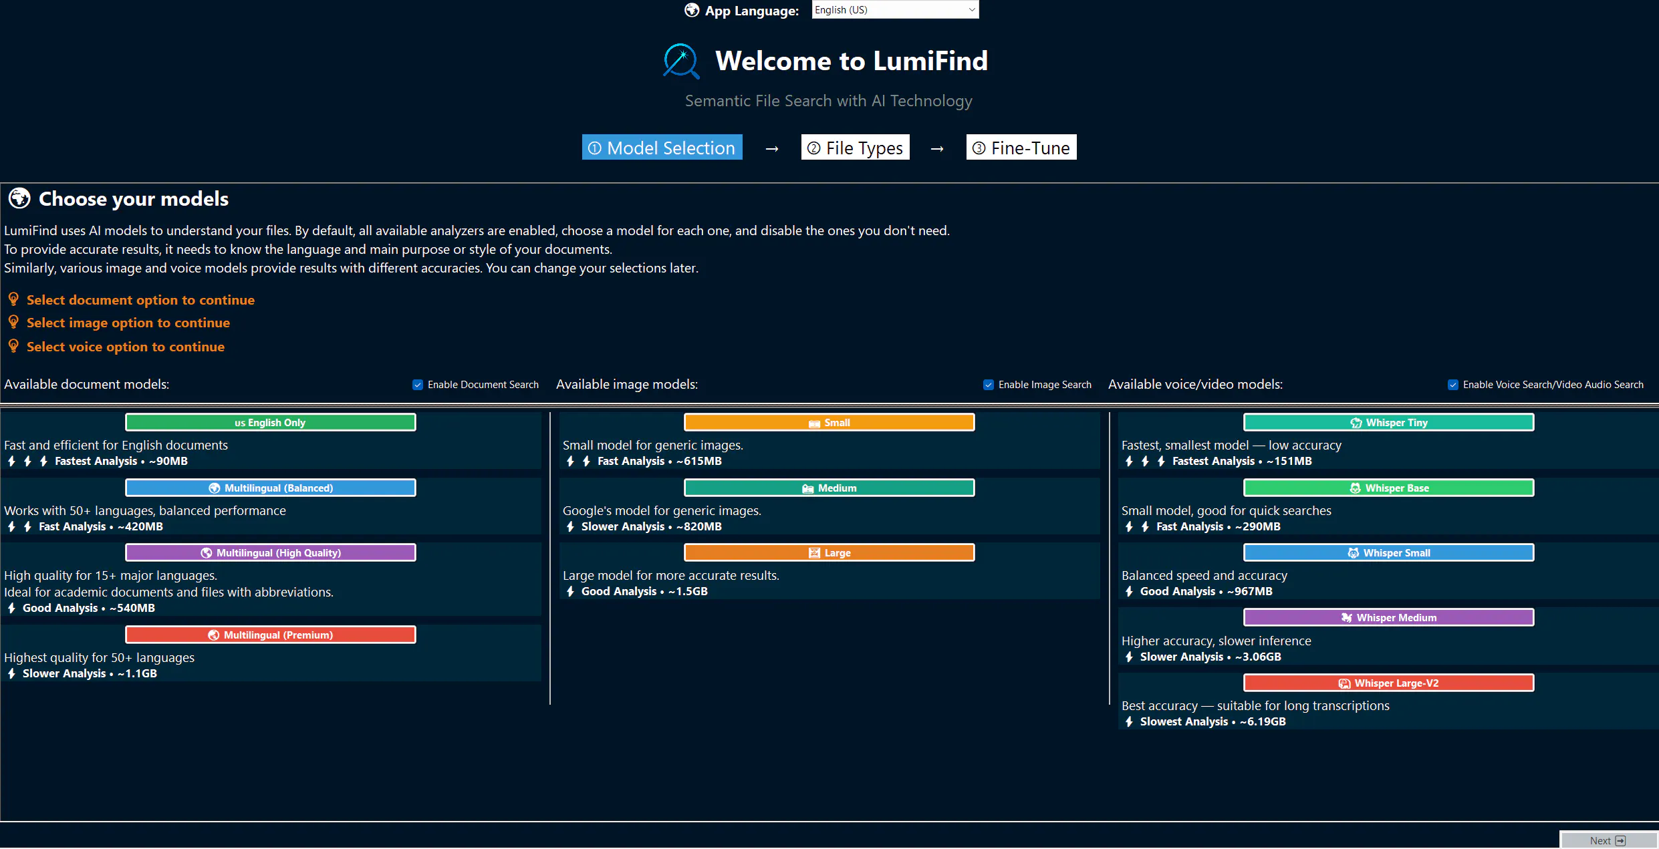Screen dimensions: 1659x849
Task: Choose the Whisper Large-V2 voice model
Action: (x=1388, y=683)
